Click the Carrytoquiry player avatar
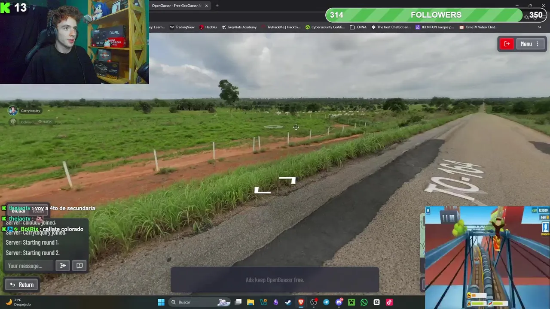 coord(13,111)
